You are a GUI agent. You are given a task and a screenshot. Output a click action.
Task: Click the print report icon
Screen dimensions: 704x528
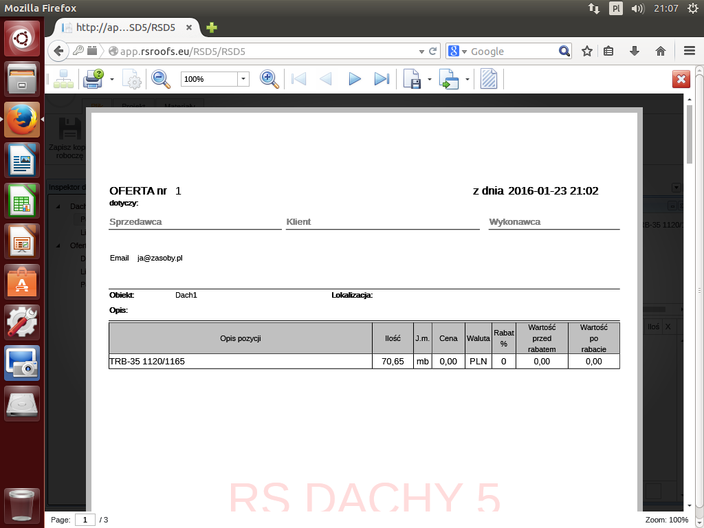(93, 79)
